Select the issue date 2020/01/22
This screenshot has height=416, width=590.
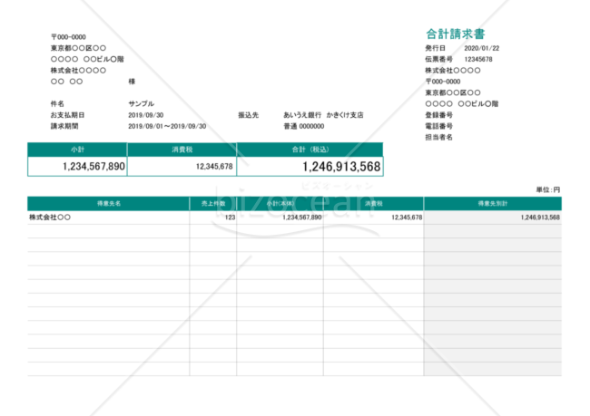pos(482,48)
